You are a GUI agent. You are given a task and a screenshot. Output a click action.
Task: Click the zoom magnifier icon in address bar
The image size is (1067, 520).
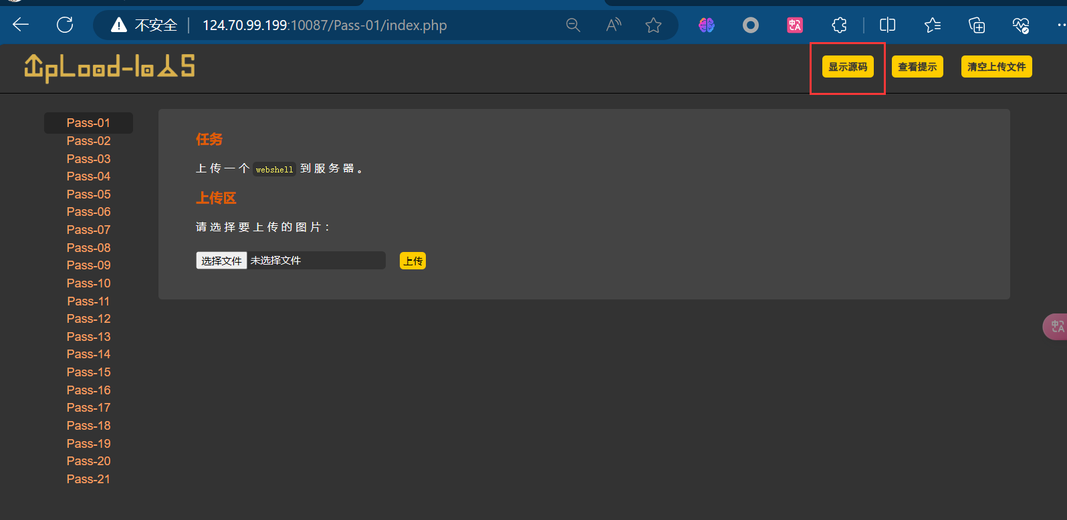(x=573, y=25)
